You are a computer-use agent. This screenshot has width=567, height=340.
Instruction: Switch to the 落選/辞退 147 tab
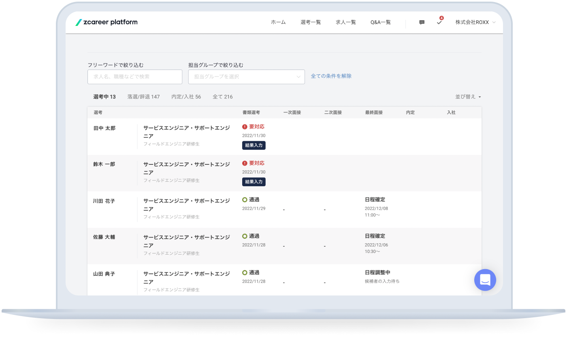(x=143, y=97)
